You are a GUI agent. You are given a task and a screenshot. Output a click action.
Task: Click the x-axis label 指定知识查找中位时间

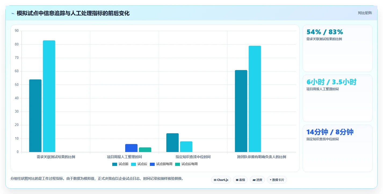coord(193,157)
